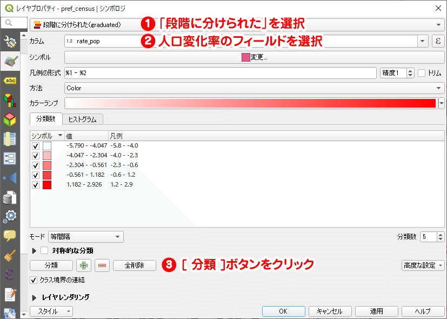
Task: Open the 3D View cube icon
Action: pyautogui.click(x=10, y=119)
